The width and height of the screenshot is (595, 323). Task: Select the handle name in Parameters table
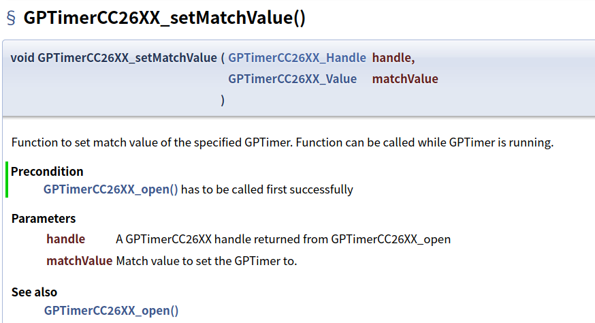[x=65, y=239]
